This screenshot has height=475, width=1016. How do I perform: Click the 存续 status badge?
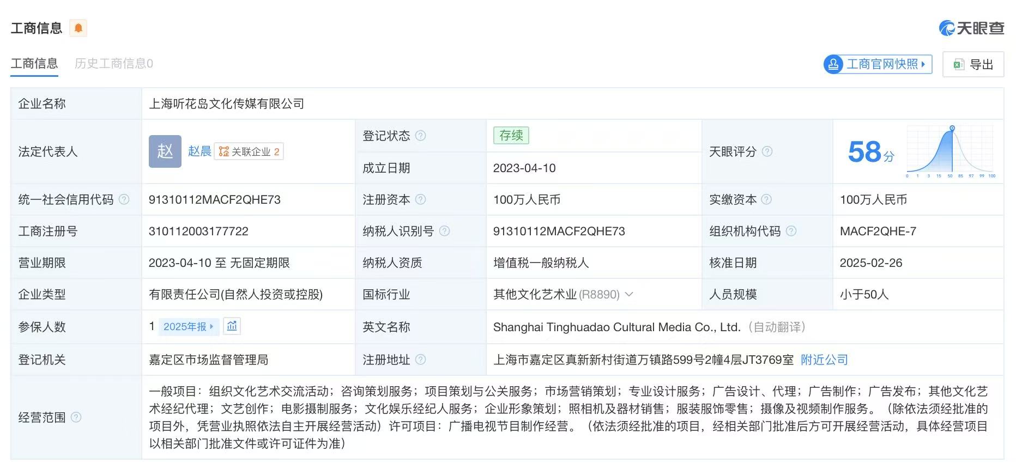[511, 135]
